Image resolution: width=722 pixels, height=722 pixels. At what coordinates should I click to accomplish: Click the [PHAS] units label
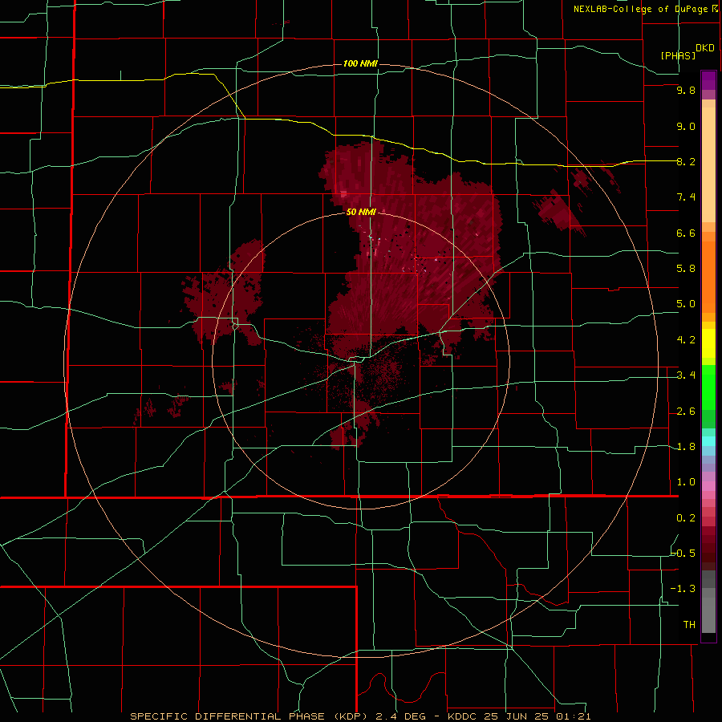(x=678, y=55)
